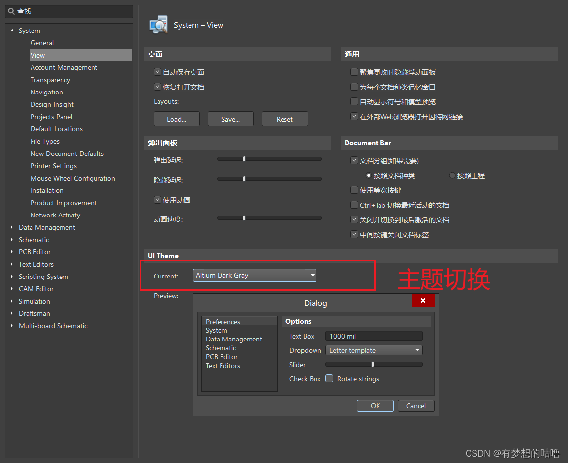Click Cancel in preview Dialog
Image resolution: width=568 pixels, height=463 pixels.
[416, 406]
